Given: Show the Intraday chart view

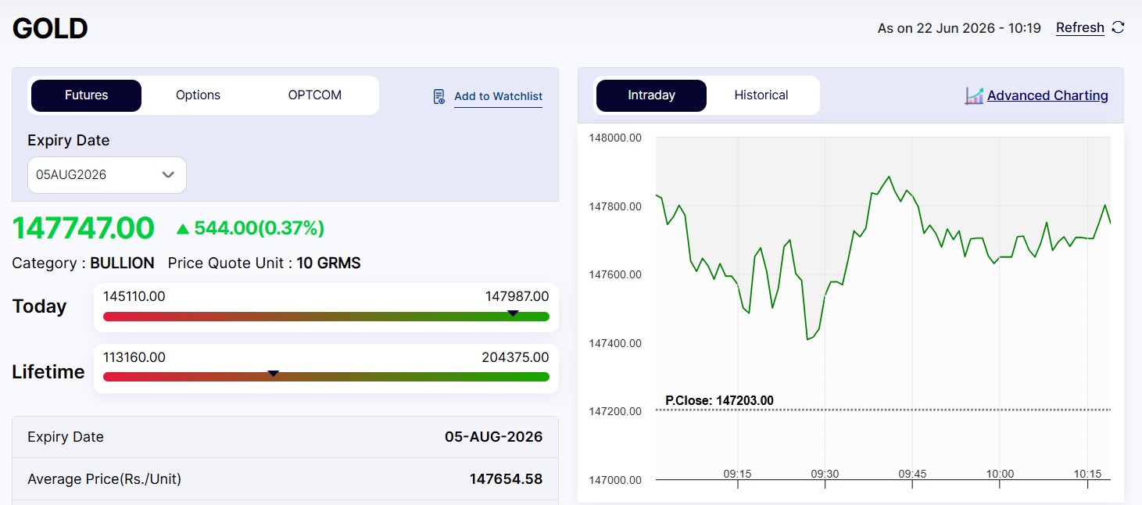Looking at the screenshot, I should [x=651, y=95].
